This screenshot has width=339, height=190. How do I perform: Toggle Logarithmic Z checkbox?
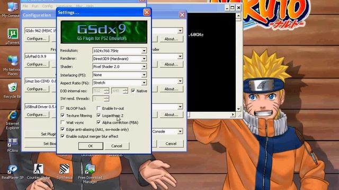click(99, 116)
